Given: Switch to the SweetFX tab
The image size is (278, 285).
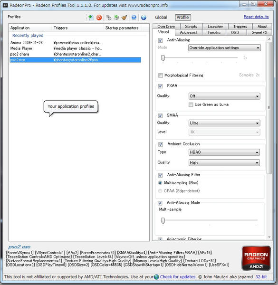Looking at the screenshot, I should coord(259,32).
